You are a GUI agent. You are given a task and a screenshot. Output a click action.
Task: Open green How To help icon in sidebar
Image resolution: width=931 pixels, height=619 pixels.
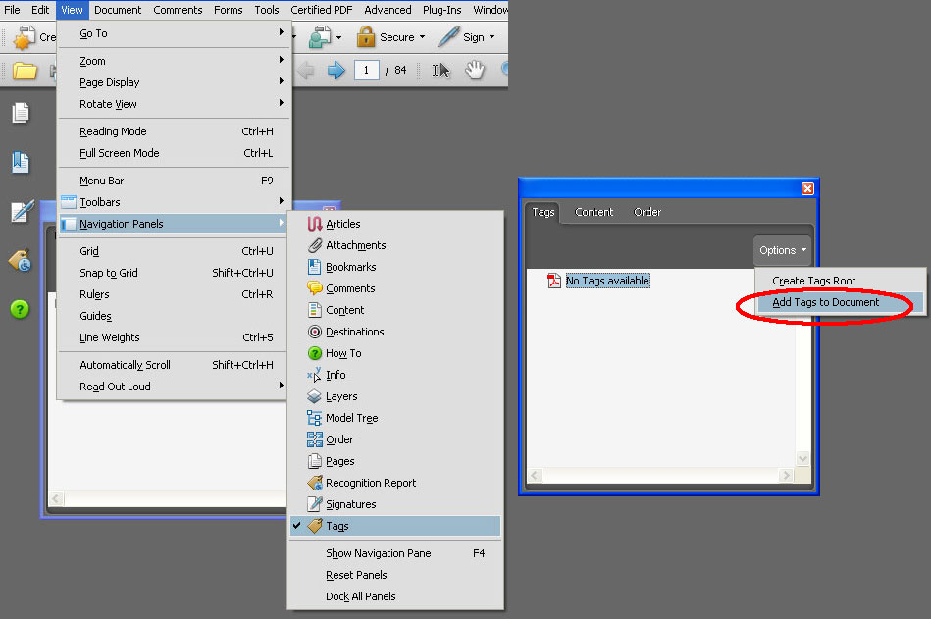click(x=20, y=309)
